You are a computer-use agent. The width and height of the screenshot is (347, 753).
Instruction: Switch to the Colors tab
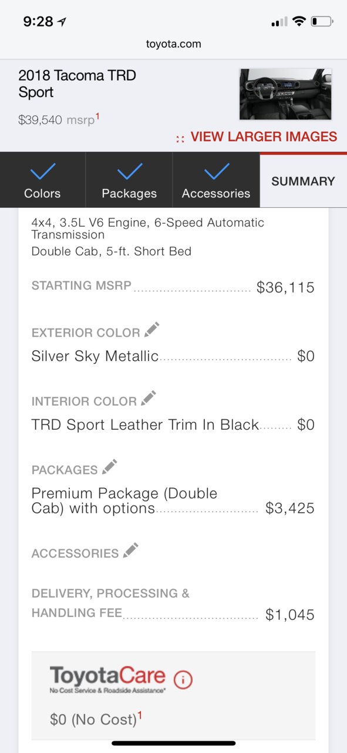point(43,180)
